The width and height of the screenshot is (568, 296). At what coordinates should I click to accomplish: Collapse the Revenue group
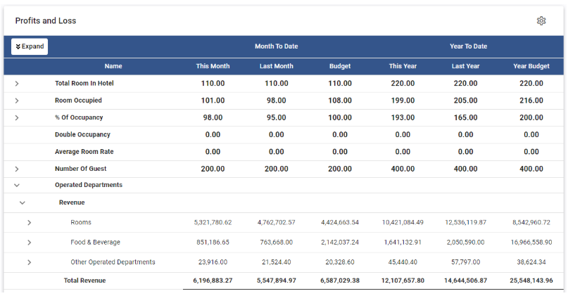[23, 202]
